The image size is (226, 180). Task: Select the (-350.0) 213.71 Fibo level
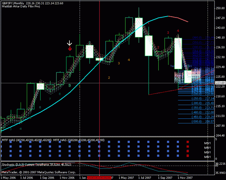(x=203, y=108)
